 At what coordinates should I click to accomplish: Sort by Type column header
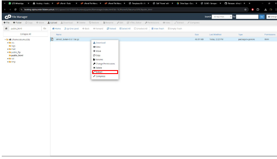[x=241, y=35]
